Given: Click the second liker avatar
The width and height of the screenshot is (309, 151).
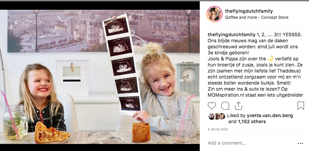Looking at the screenshot, I should [x=217, y=116].
